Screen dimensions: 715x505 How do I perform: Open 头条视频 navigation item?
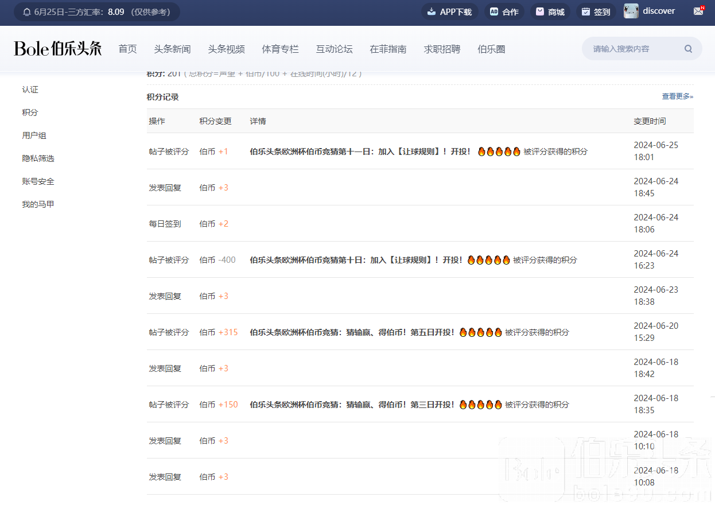[x=226, y=49]
